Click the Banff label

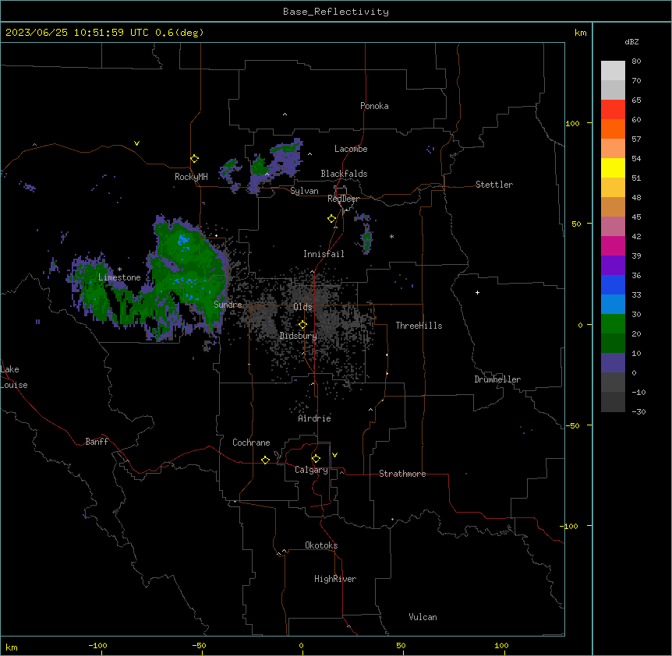tap(97, 442)
